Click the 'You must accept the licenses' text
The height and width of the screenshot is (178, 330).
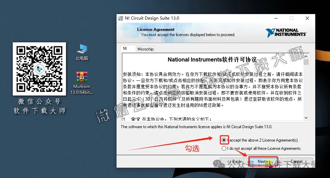point(188,35)
